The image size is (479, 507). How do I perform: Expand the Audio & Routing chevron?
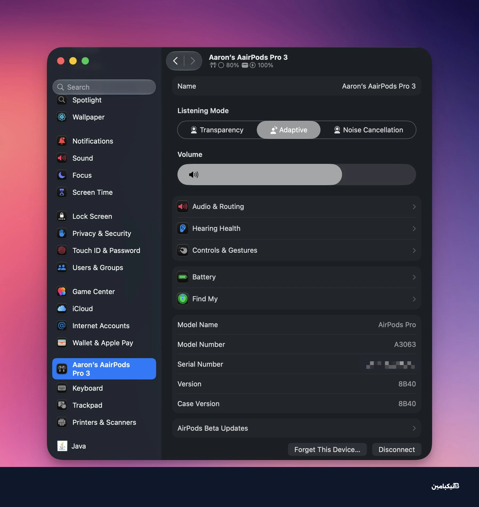[414, 207]
